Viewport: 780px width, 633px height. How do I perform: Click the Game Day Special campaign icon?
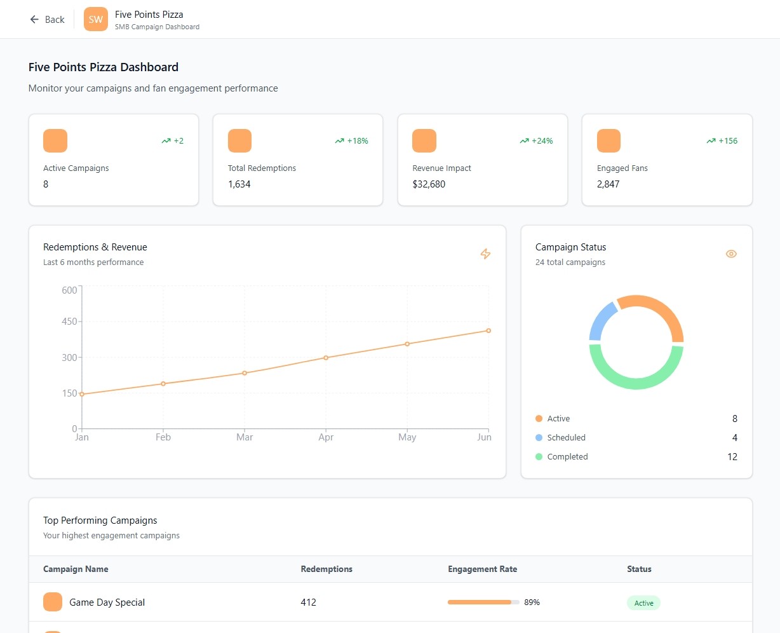tap(53, 602)
